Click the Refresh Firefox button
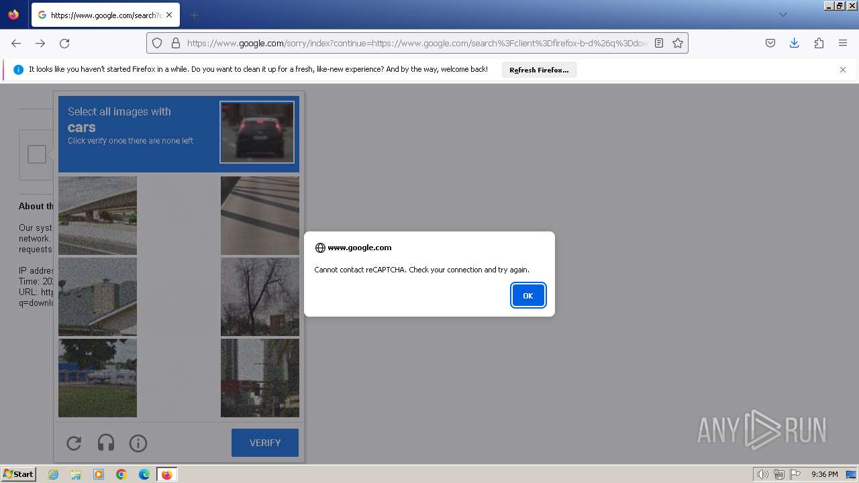 (x=539, y=70)
